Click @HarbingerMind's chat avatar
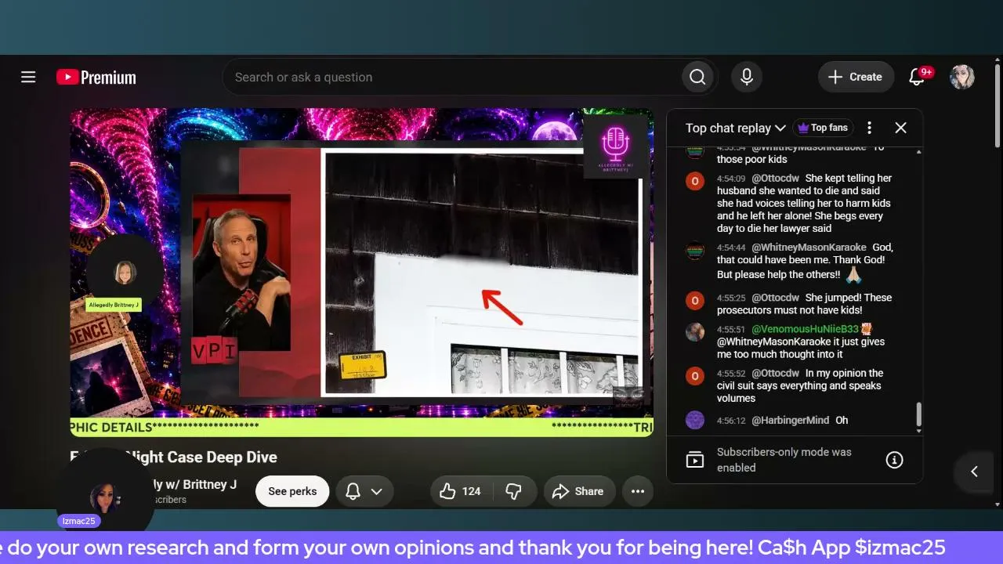 coord(695,420)
